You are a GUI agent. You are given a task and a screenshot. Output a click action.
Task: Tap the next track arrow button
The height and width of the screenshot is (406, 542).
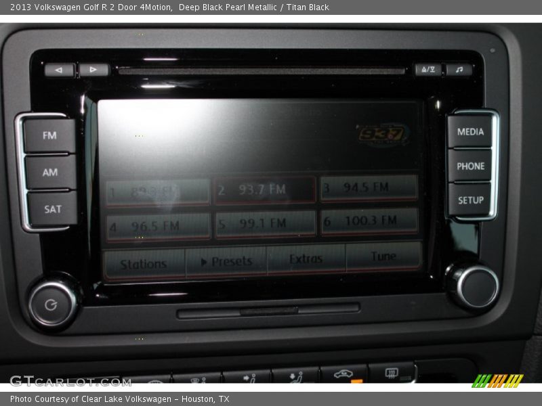tap(93, 70)
